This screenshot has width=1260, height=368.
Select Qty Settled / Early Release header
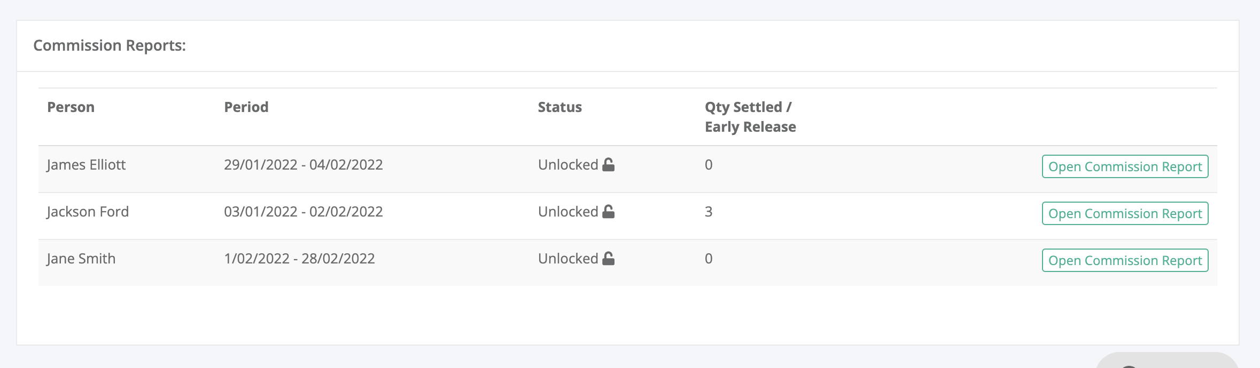click(x=750, y=117)
